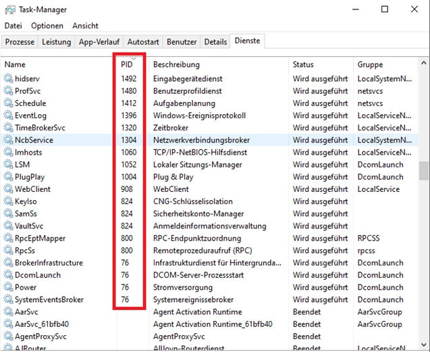
Task: Click the Task-Manager icon in title bar
Action: point(9,9)
